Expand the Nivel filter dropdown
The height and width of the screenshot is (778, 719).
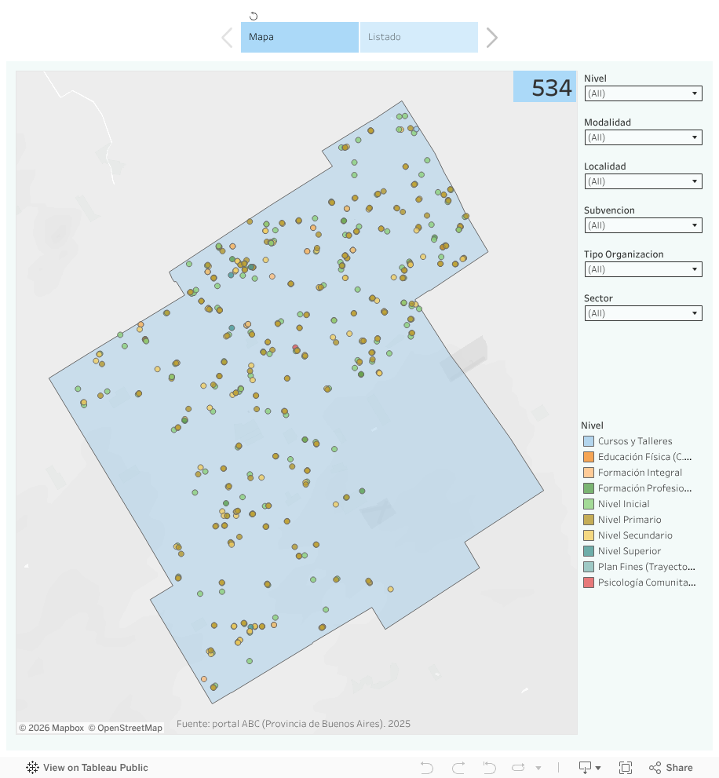pyautogui.click(x=643, y=93)
